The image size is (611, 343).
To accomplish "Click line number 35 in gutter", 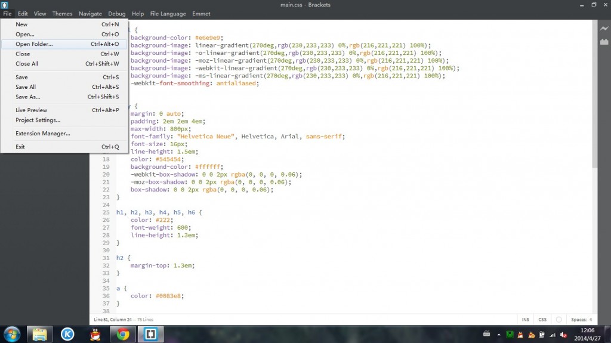I will pyautogui.click(x=106, y=289).
